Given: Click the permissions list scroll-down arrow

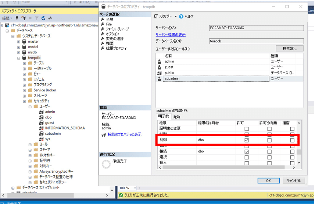Looking at the screenshot, I should pos(299,163).
